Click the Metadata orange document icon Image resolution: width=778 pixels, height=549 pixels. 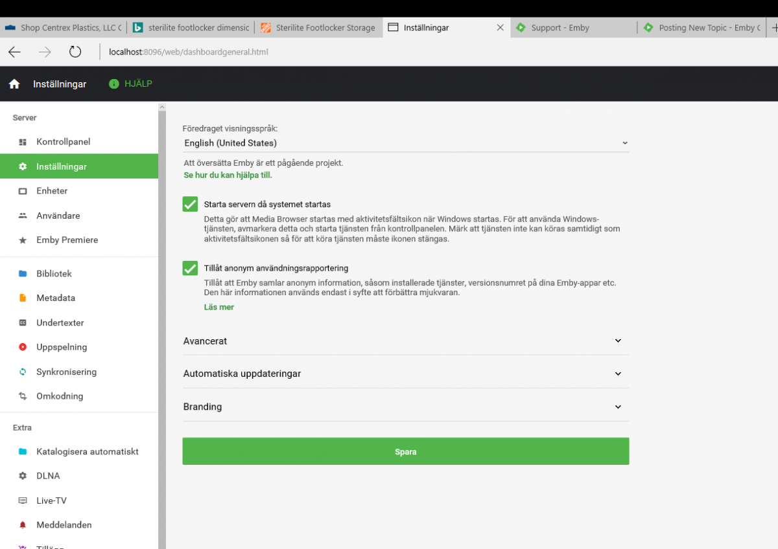23,298
